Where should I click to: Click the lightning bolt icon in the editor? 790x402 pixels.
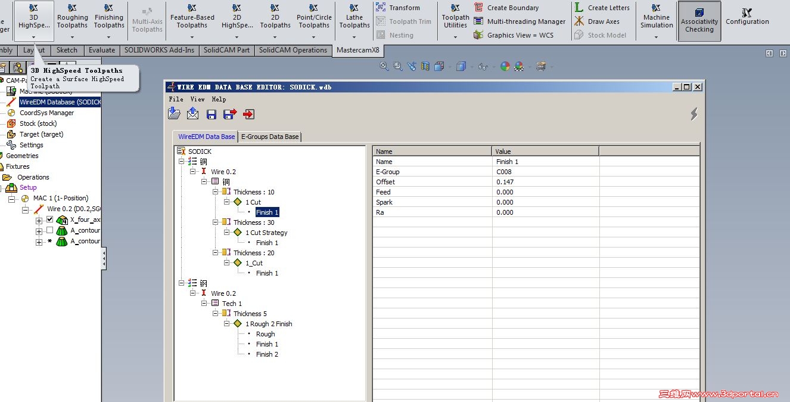(x=694, y=113)
